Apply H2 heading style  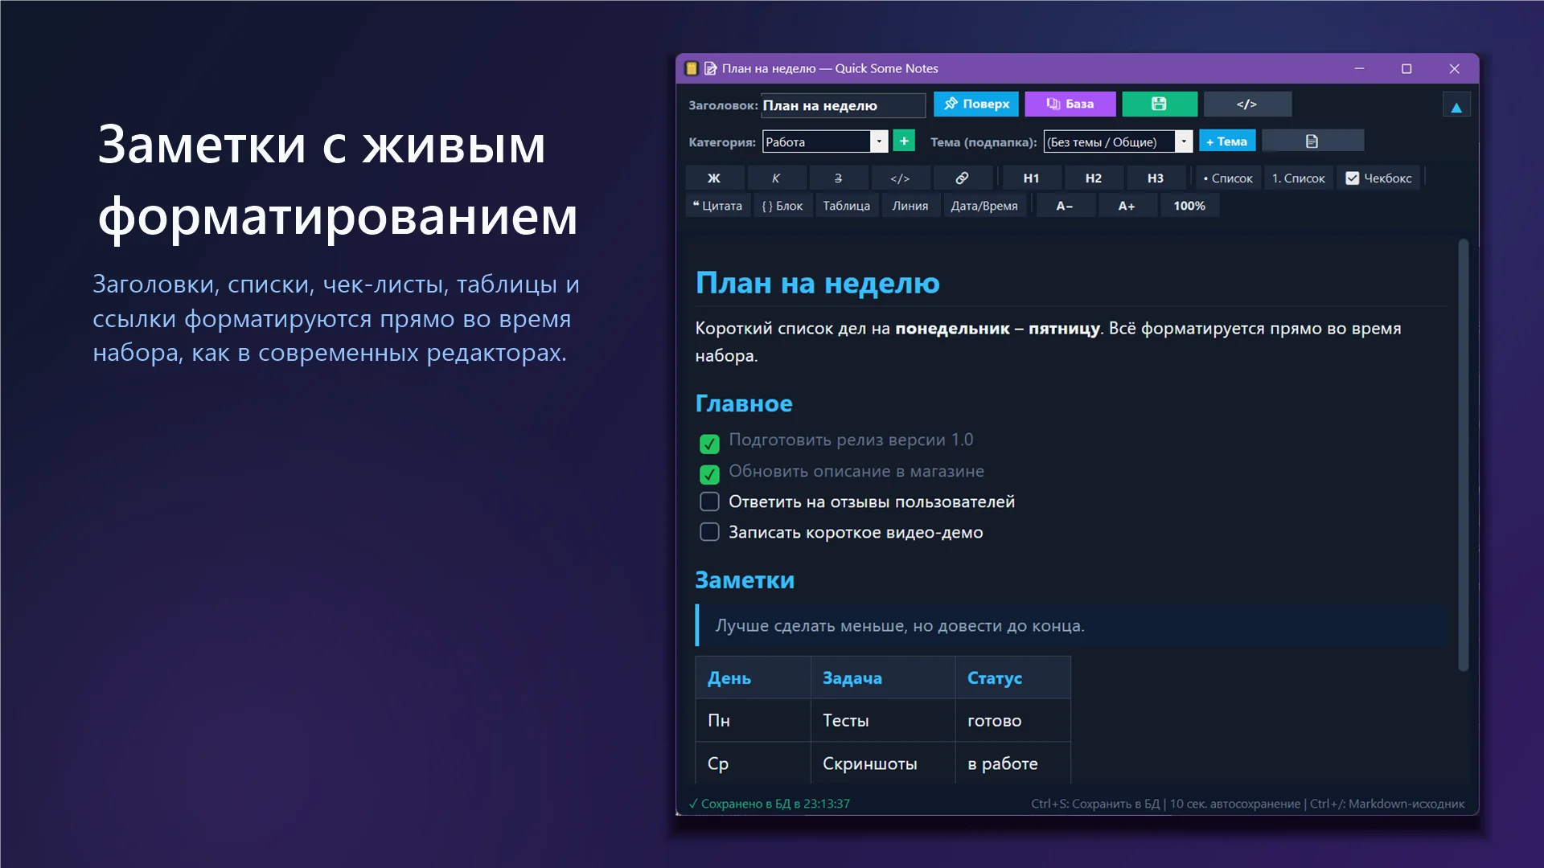click(x=1093, y=178)
